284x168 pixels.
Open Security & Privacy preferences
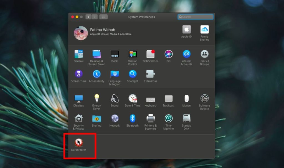click(x=78, y=119)
